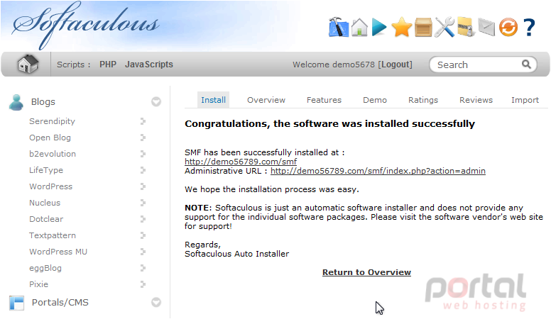Click the arrow icon next to eggBlog
The width and height of the screenshot is (551, 319).
tap(143, 268)
